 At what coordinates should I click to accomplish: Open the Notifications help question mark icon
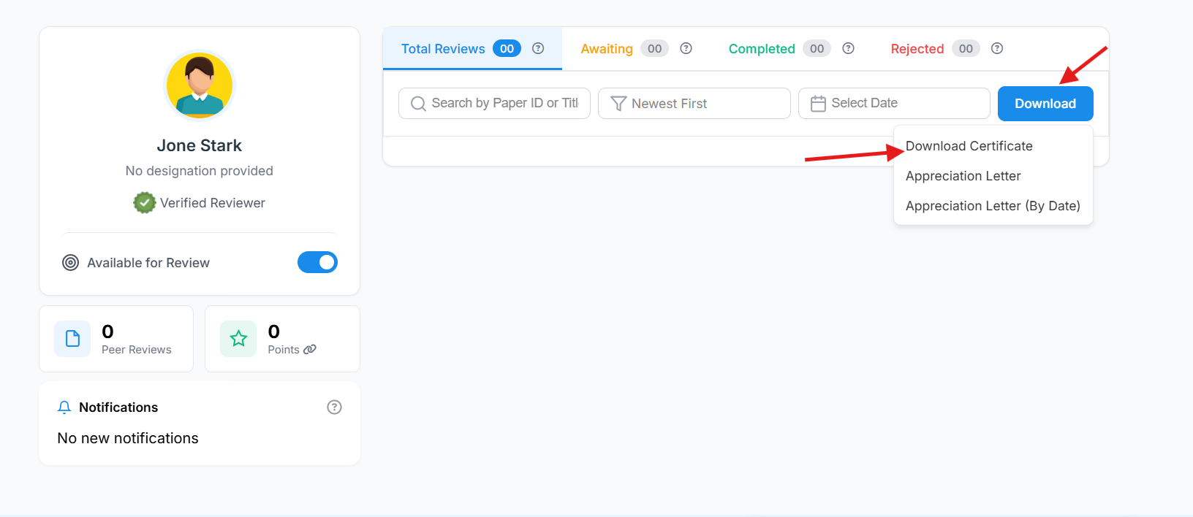(334, 407)
